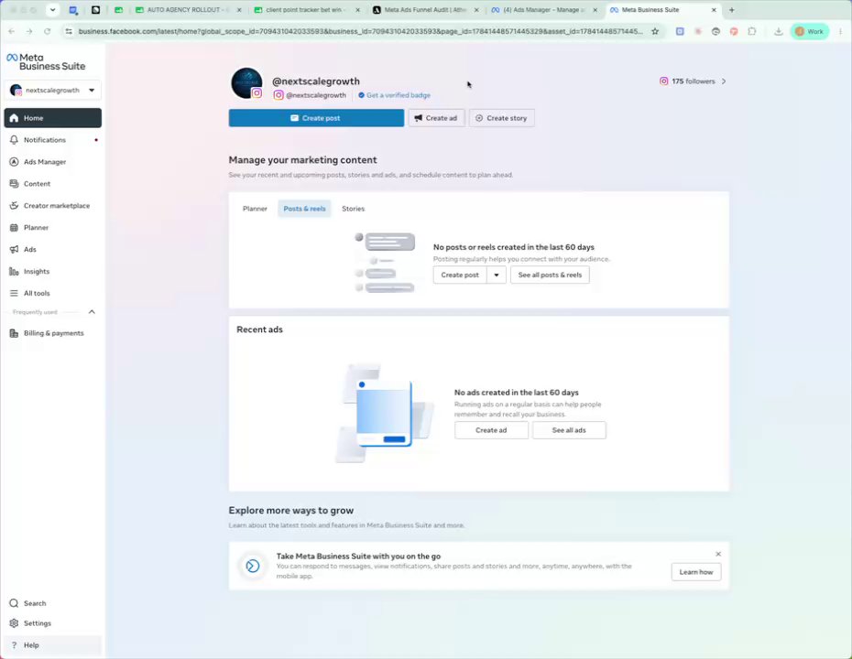This screenshot has height=659, width=852.
Task: Select the Posts & reels tab
Action: pyautogui.click(x=304, y=209)
